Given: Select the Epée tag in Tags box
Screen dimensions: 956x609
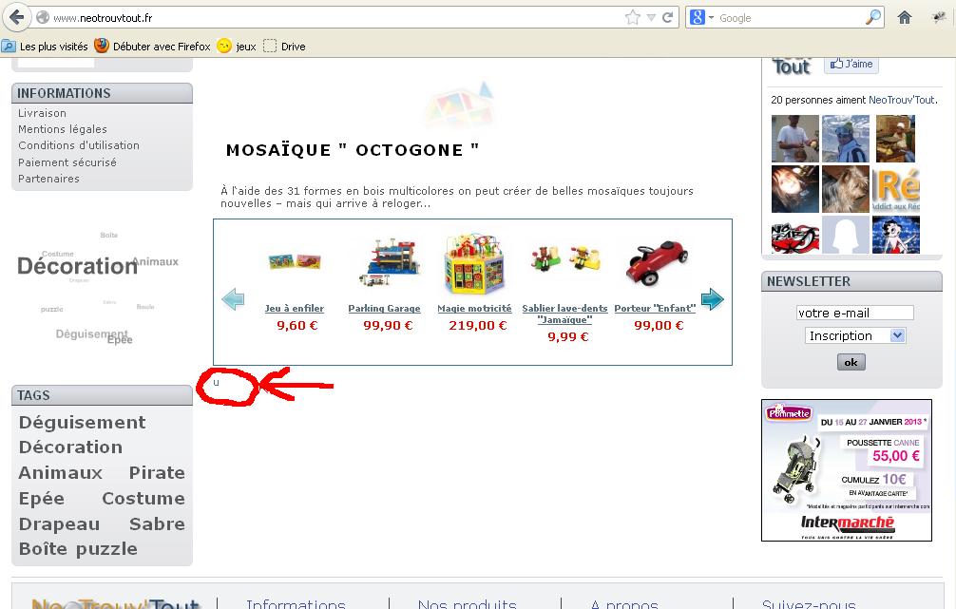Looking at the screenshot, I should click(42, 499).
